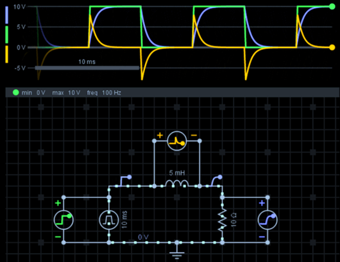Click the freq 100 Hz readout
Screen dimensions: 340x262
click(104, 93)
